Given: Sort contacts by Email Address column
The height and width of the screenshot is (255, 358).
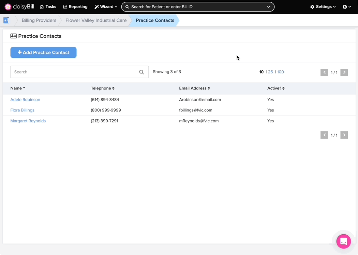Looking at the screenshot, I should (194, 88).
